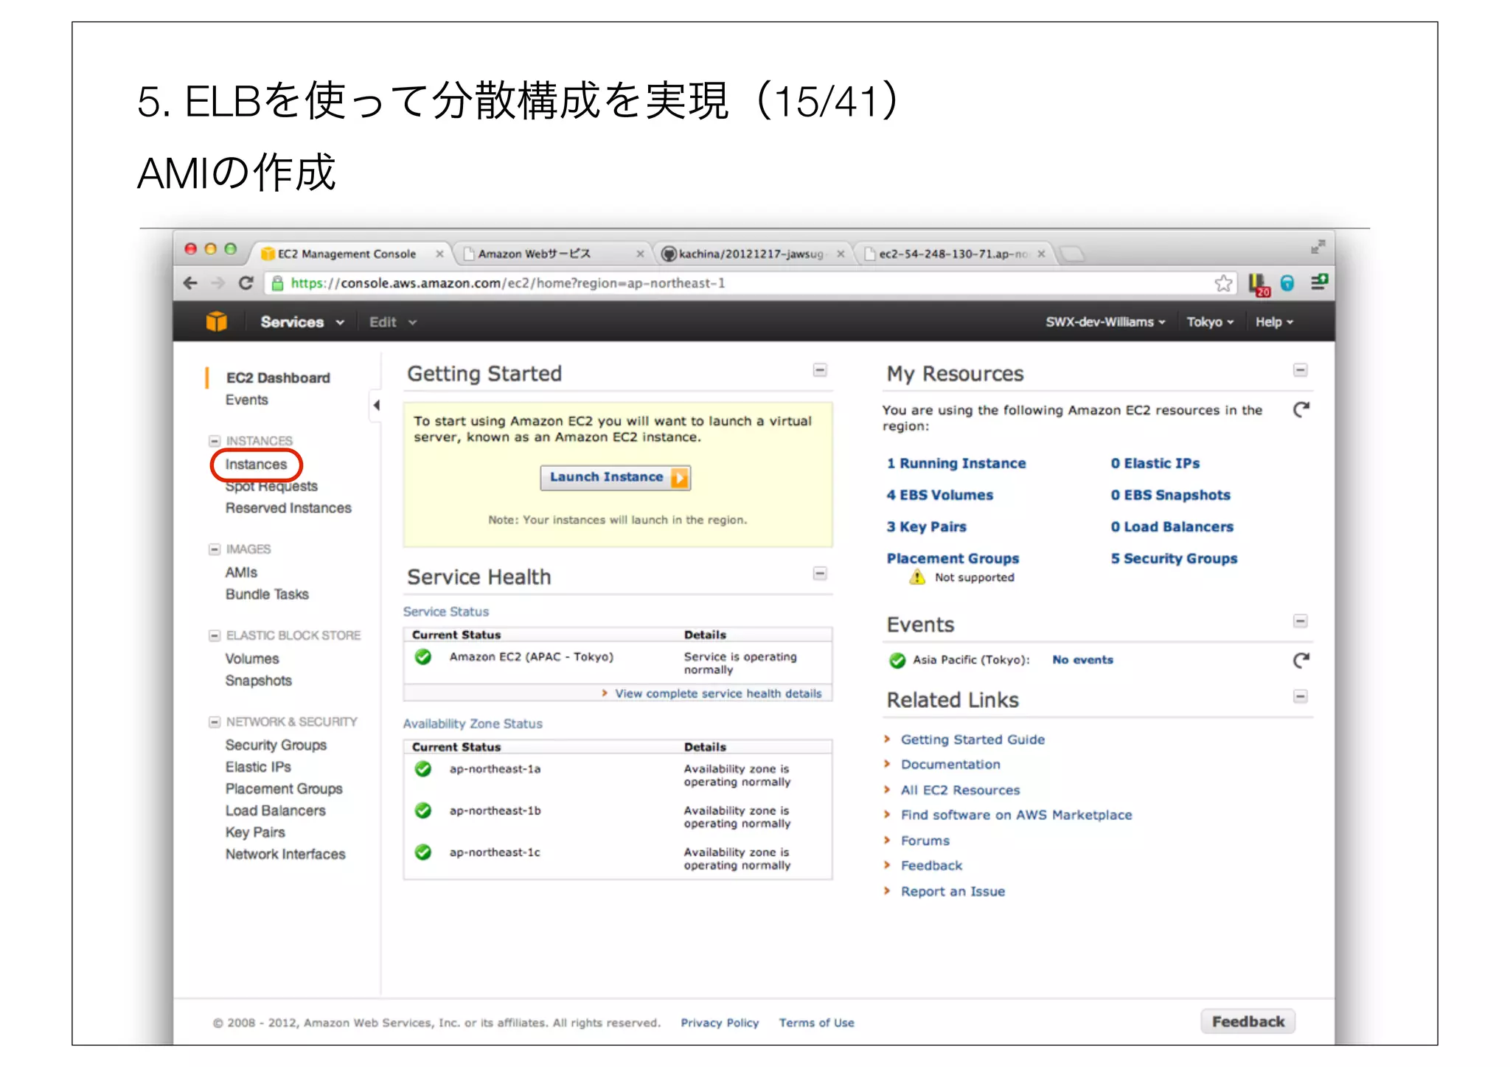The width and height of the screenshot is (1510, 1067).
Task: Refresh My Resources with circular arrow
Action: 1301,409
